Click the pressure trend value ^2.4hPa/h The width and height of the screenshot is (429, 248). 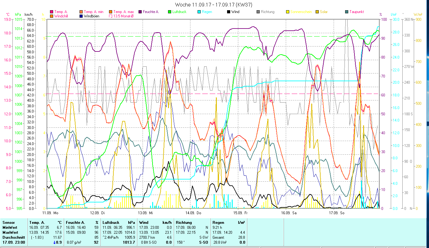(x=111, y=237)
